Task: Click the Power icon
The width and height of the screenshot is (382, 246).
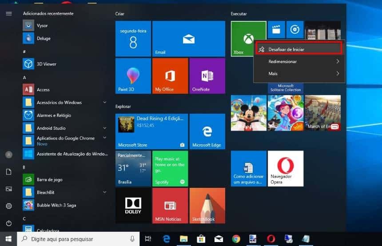Action: click(9, 223)
